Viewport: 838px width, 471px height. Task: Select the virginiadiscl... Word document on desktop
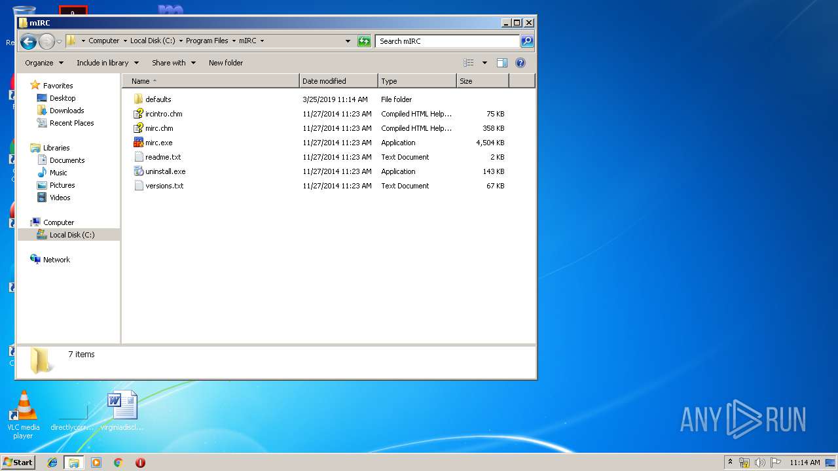[122, 410]
